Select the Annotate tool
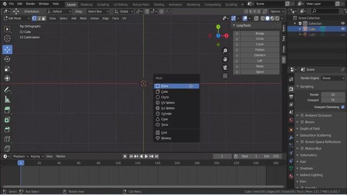This screenshot has height=195, width=347. (x=7, y=90)
